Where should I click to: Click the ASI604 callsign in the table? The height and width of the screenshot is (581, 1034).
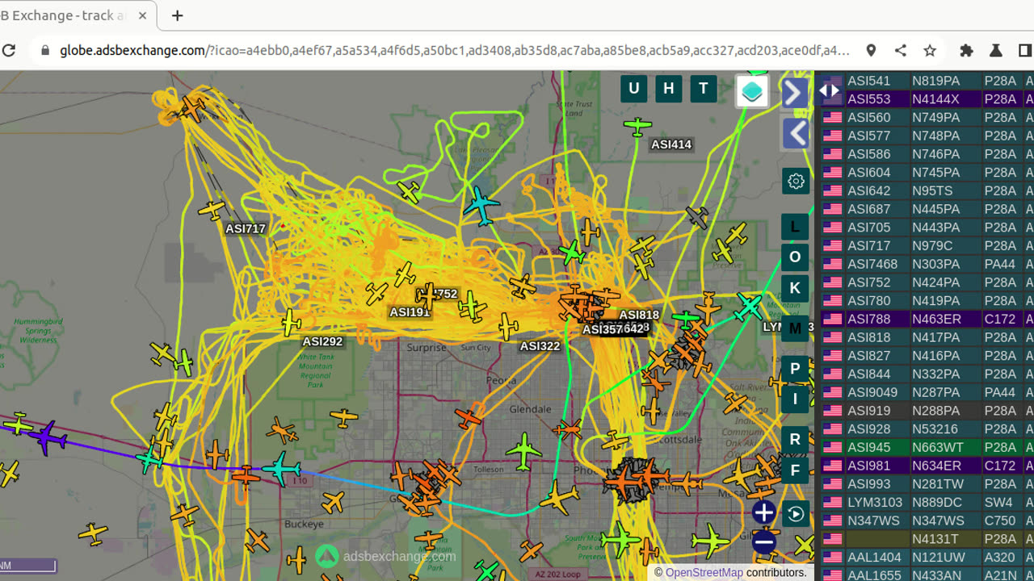pos(869,173)
